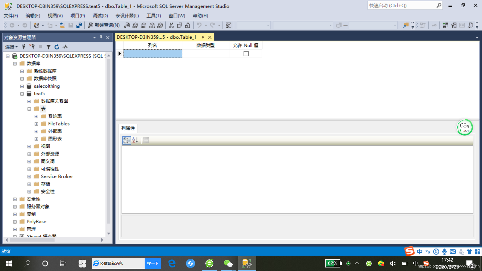This screenshot has height=271, width=482.
Task: Expand the Service Broker folder
Action: pos(29,177)
